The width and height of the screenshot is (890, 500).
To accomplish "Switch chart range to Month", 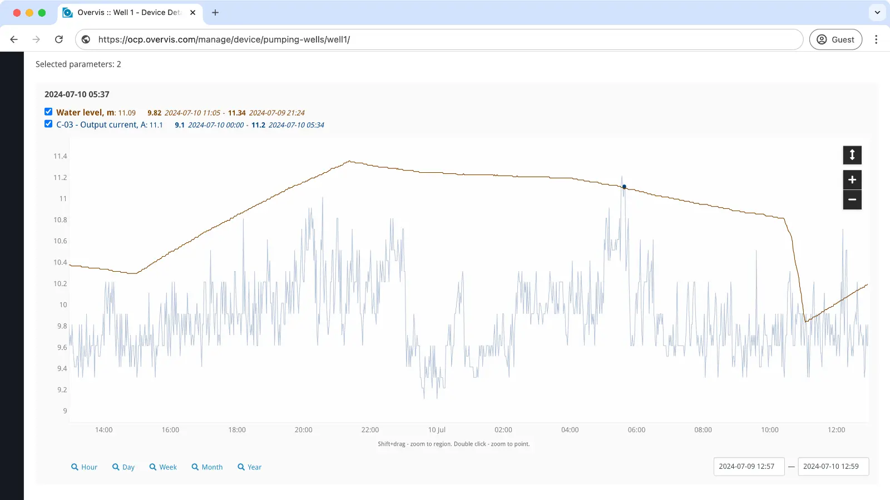I will click(207, 467).
